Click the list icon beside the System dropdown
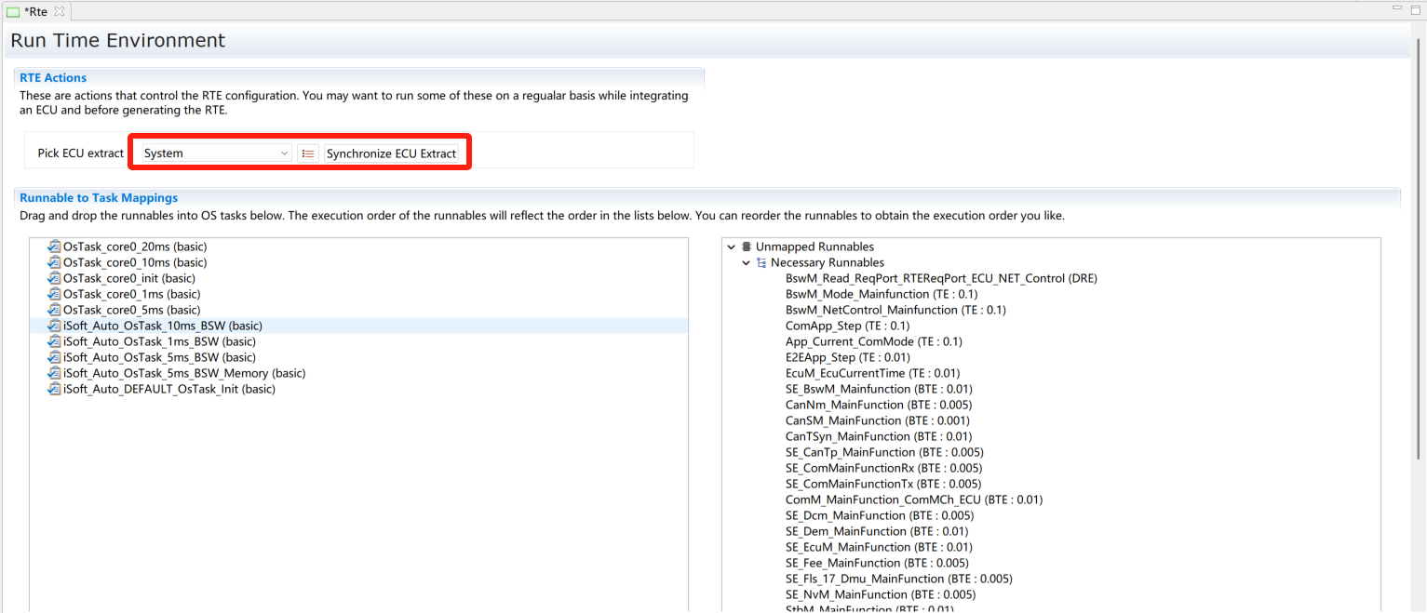 308,153
